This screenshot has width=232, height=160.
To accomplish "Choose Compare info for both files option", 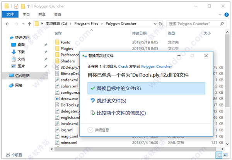I will pyautogui.click(x=118, y=113).
